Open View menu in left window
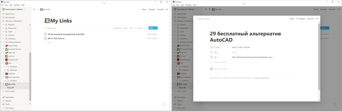The image size is (342, 111). pyautogui.click(x=11, y=5)
